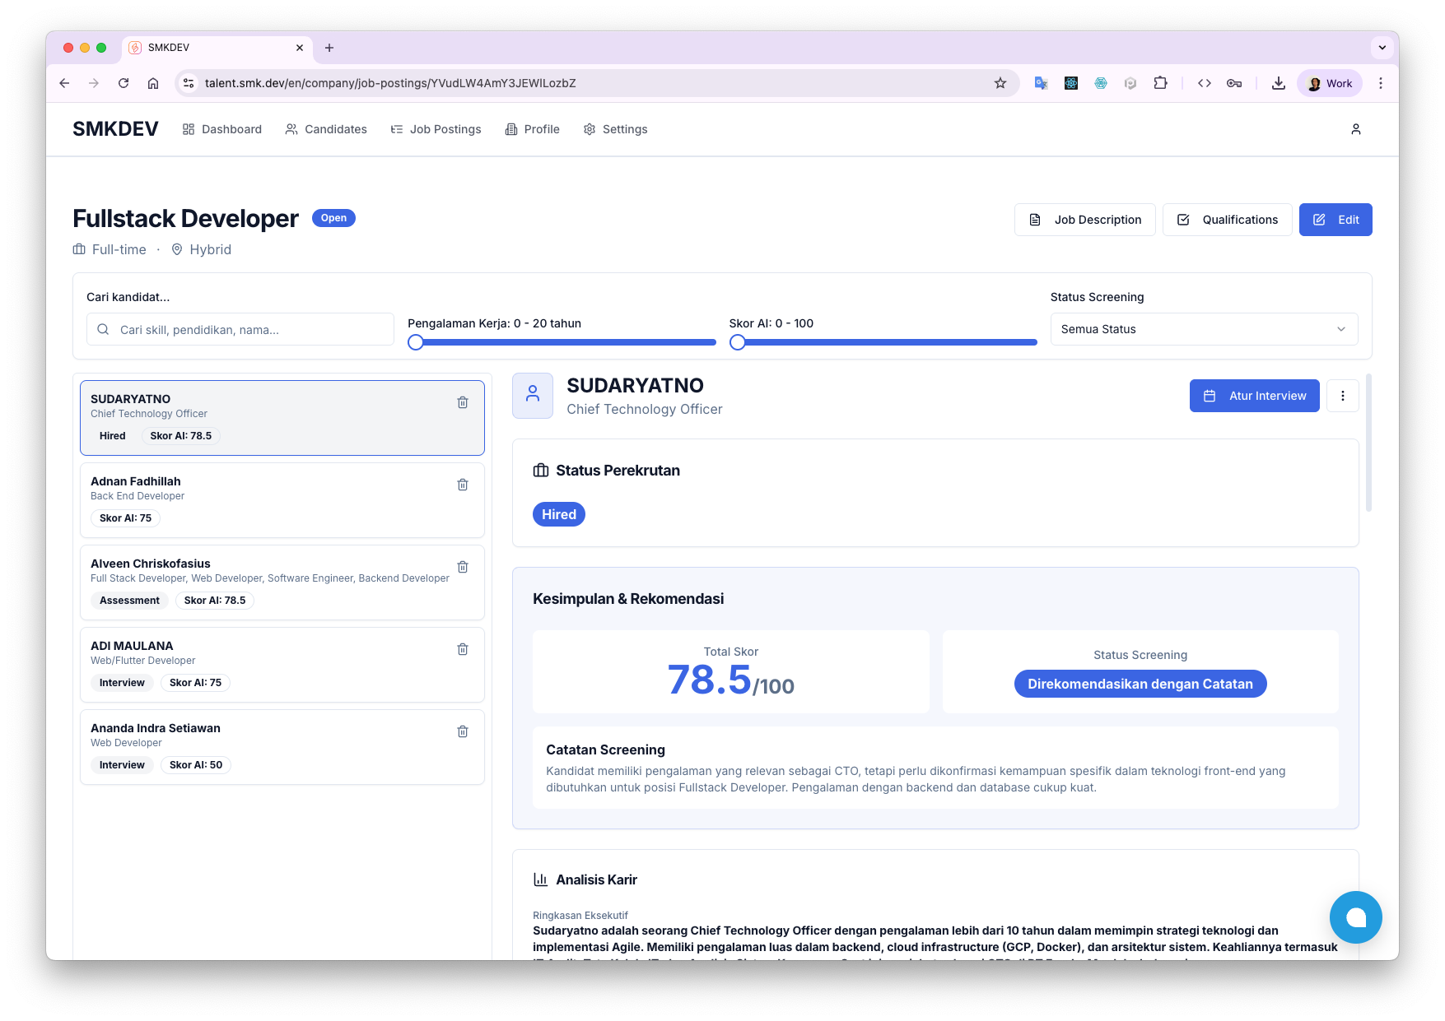Image resolution: width=1445 pixels, height=1021 pixels.
Task: Click the Pengalaman Kerja slider handle
Action: tap(416, 342)
